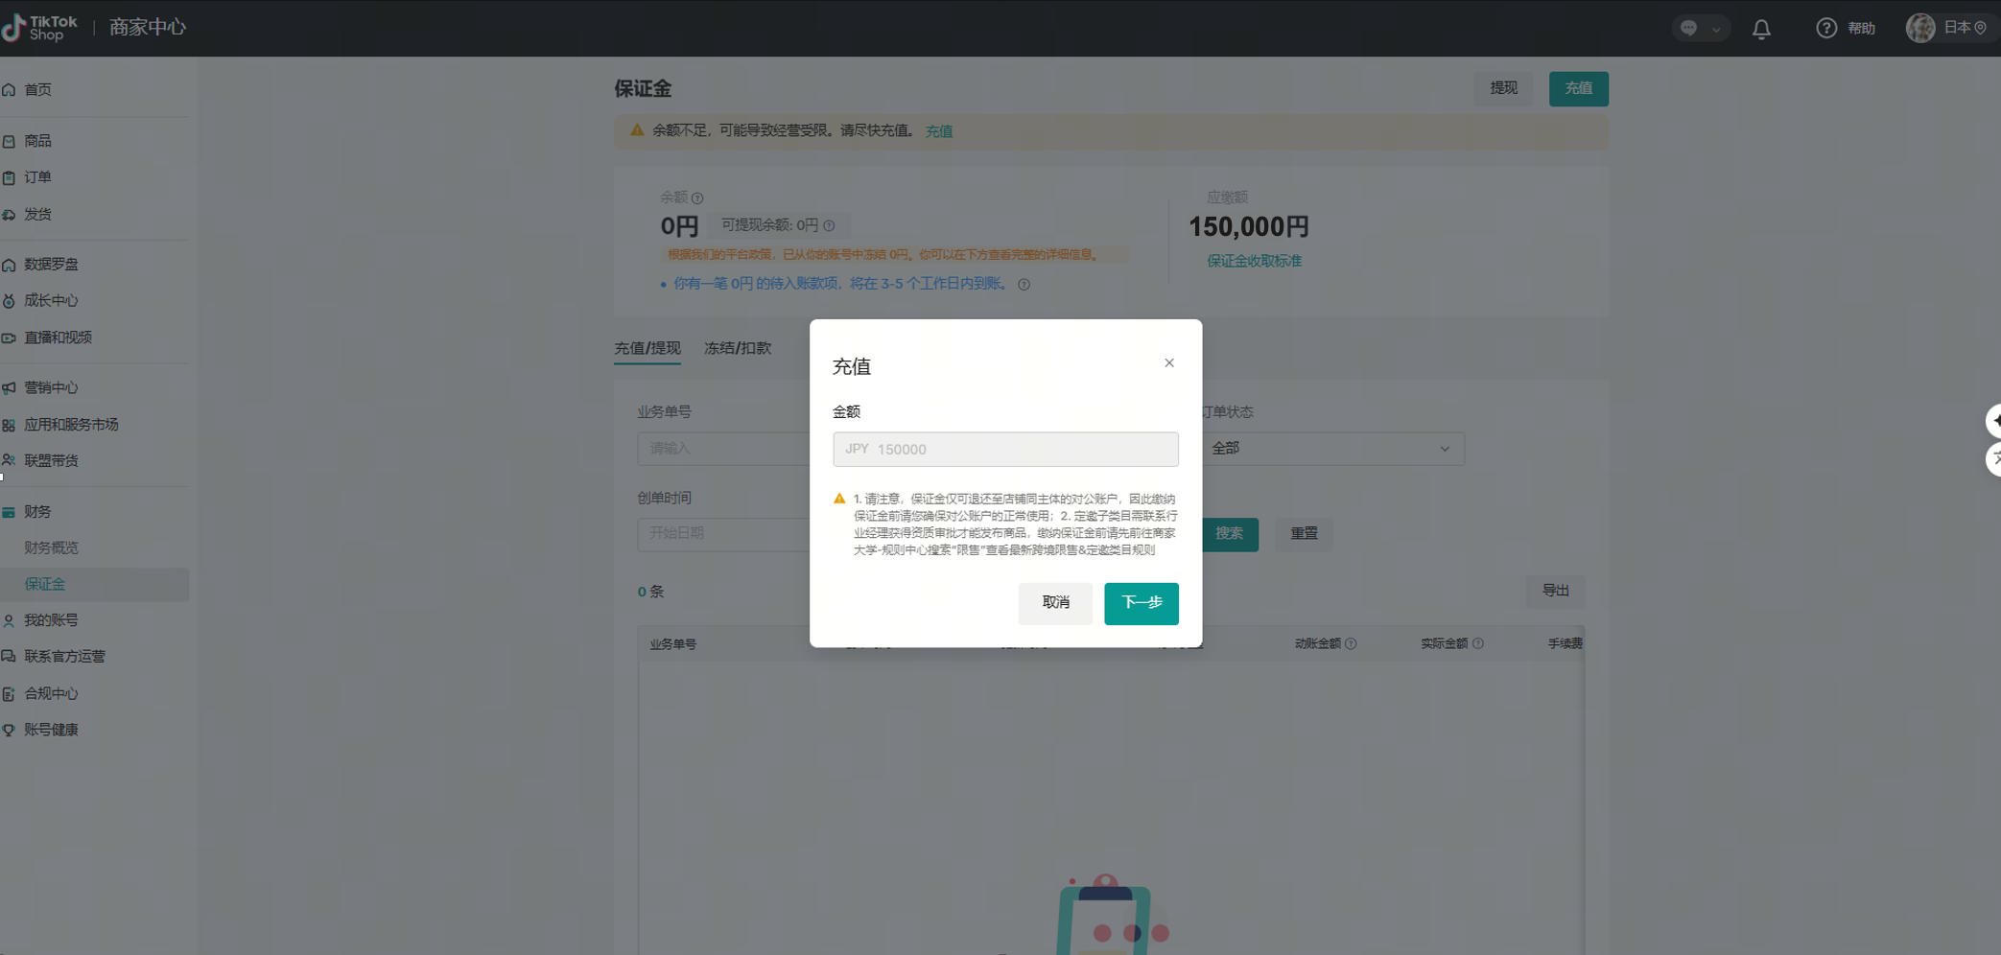Open the 日本 region selector
The image size is (2001, 955).
click(1964, 28)
